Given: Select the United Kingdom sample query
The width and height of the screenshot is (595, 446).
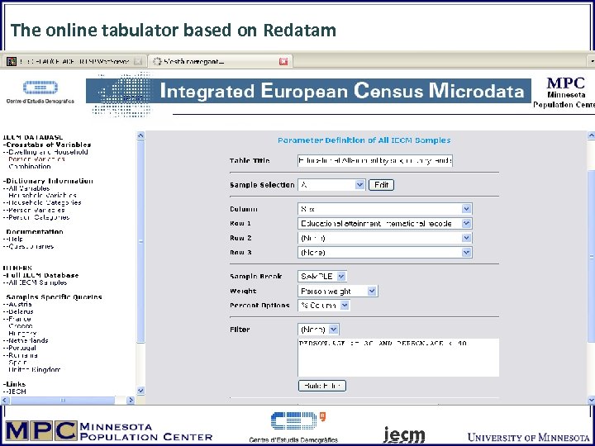Looking at the screenshot, I should (35, 369).
